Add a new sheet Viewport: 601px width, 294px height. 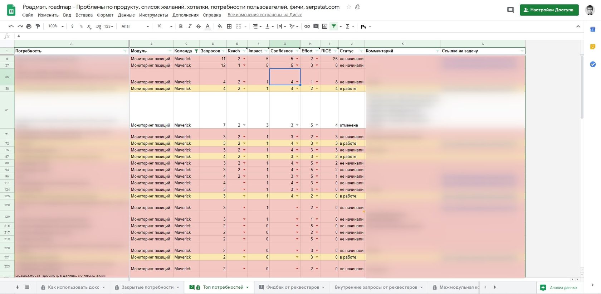coord(17,287)
